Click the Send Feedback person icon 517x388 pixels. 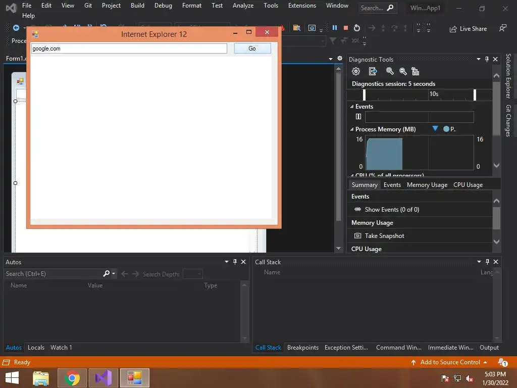pyautogui.click(x=502, y=28)
